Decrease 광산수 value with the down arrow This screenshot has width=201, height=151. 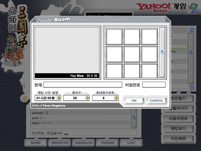[x=88, y=99]
